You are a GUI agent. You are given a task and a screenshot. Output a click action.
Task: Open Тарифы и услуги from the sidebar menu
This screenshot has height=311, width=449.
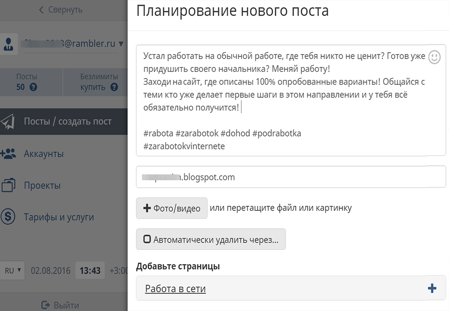coord(58,216)
